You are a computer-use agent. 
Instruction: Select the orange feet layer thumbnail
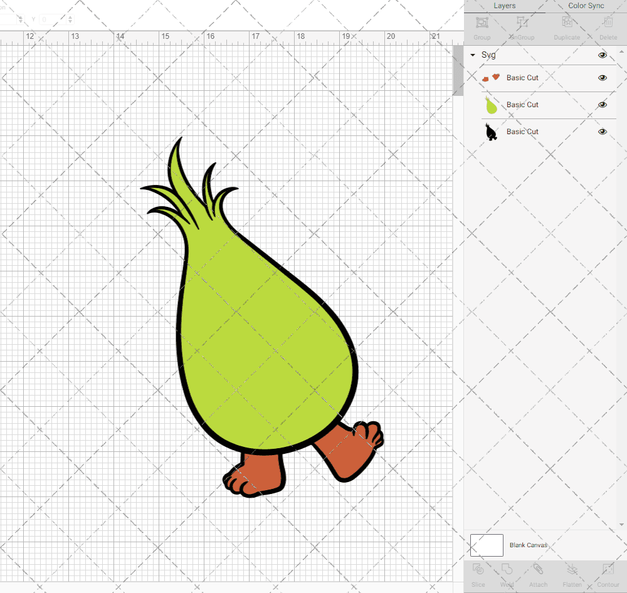(491, 78)
